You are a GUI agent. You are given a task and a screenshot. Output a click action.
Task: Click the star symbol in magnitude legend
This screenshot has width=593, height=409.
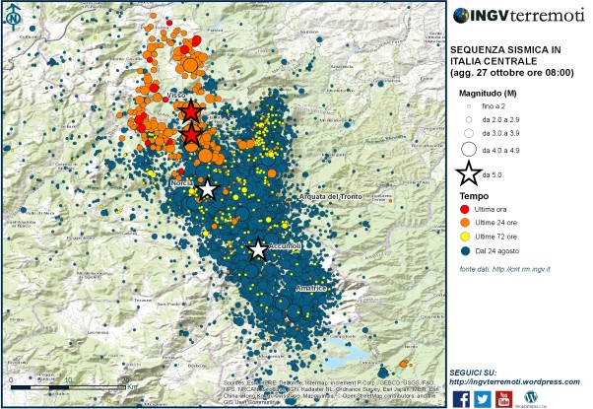[x=469, y=173]
